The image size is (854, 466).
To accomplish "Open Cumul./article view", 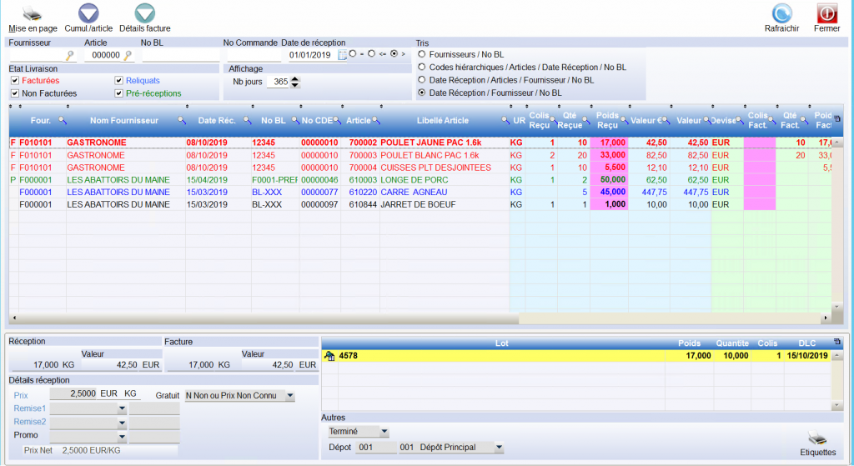I will (88, 13).
